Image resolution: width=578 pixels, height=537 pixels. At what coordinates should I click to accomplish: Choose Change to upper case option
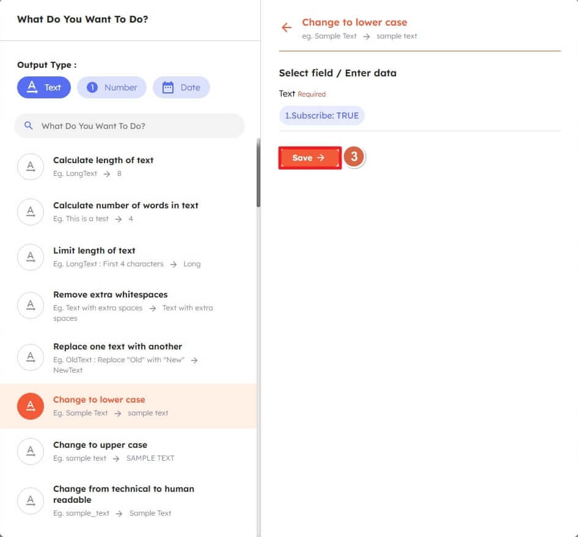coord(100,445)
